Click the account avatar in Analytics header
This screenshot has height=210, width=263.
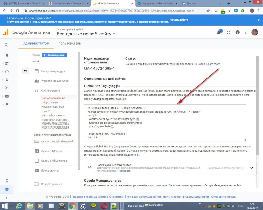pyautogui.click(x=255, y=32)
